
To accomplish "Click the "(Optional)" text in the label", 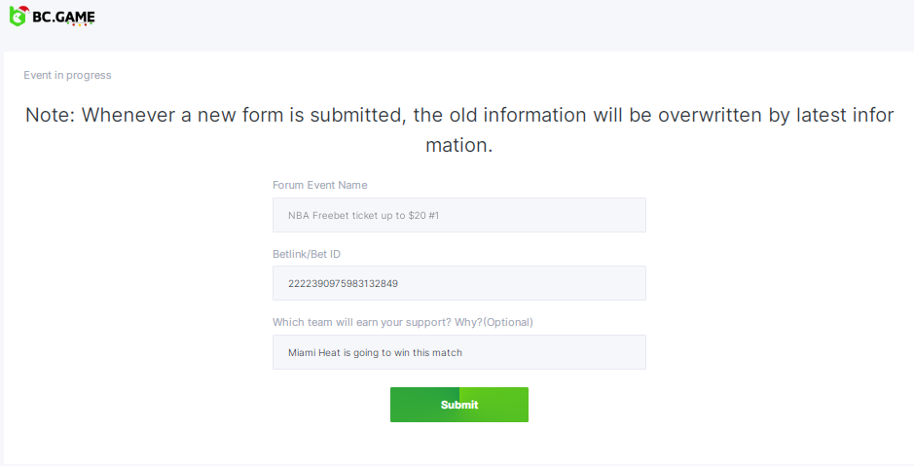I will (x=508, y=322).
